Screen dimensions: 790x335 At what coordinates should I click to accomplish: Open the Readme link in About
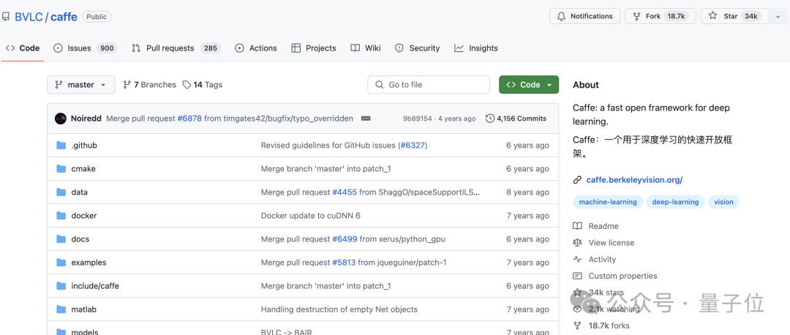[x=603, y=226]
